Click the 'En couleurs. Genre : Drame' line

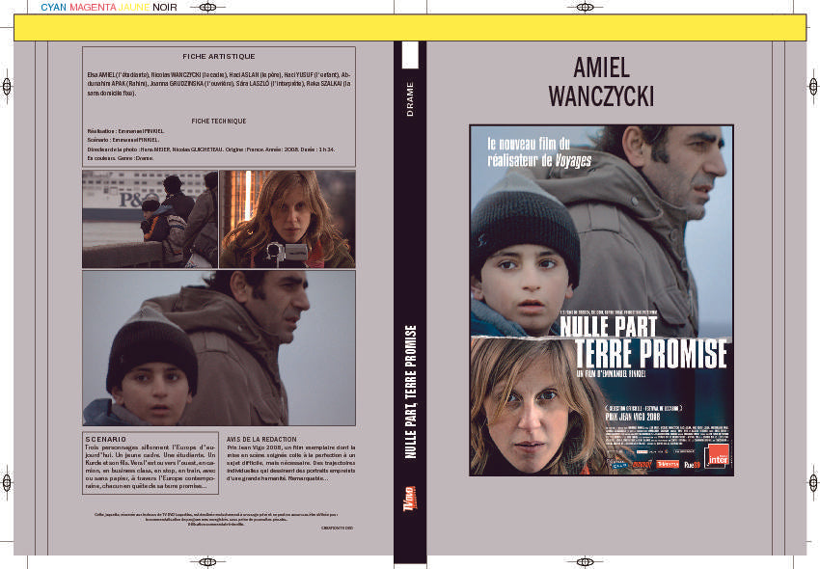point(121,158)
